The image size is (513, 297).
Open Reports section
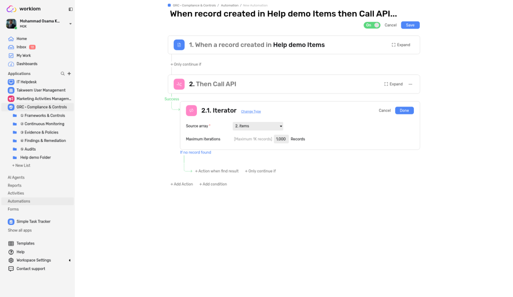point(15,185)
